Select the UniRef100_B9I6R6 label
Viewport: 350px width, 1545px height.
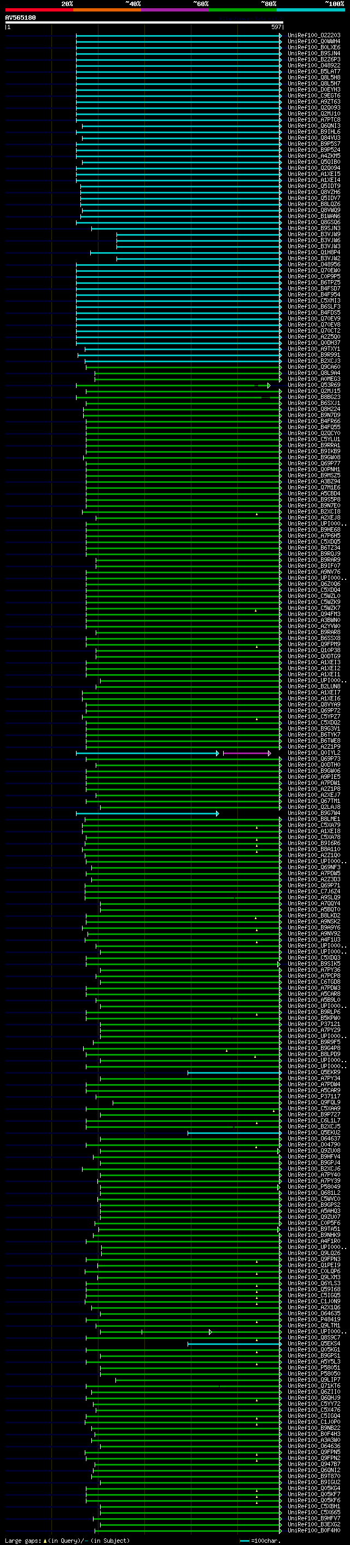tap(314, 843)
